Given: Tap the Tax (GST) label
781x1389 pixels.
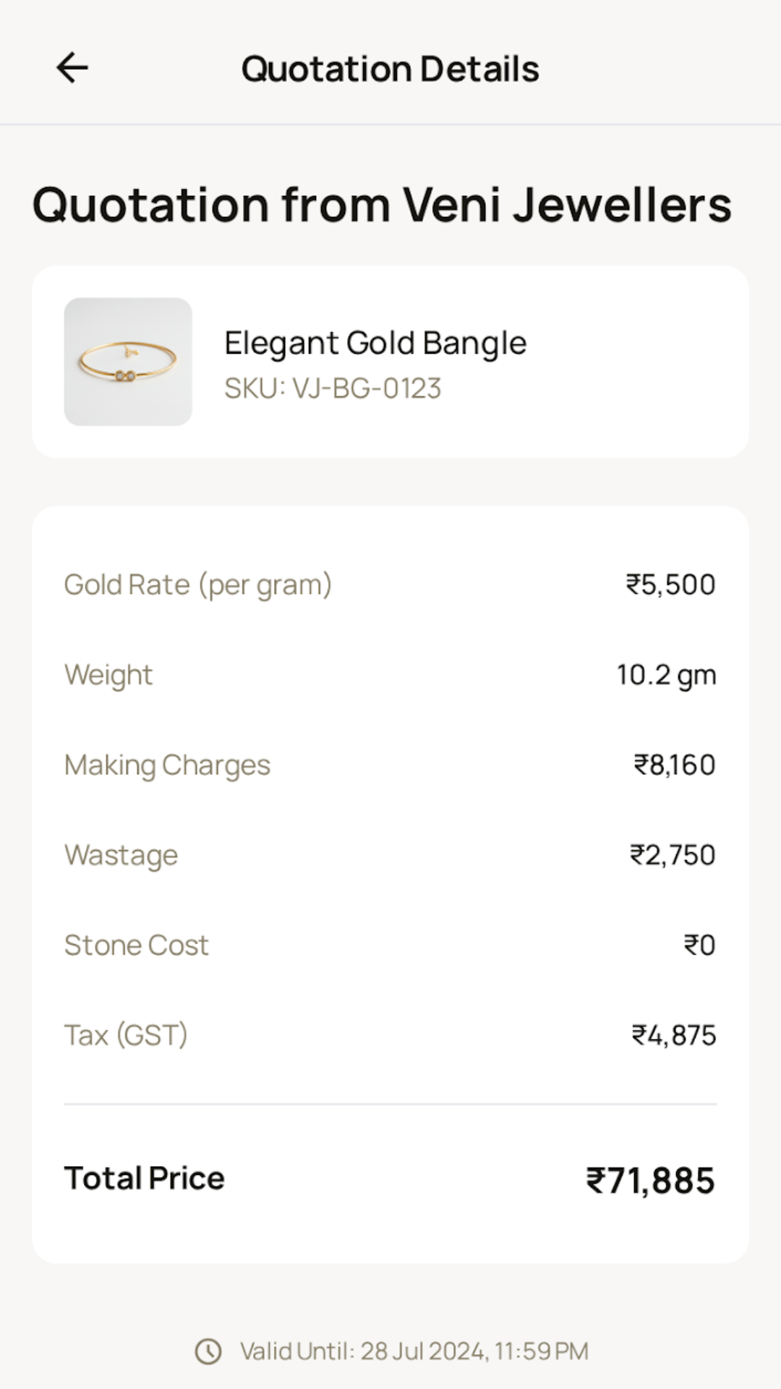Looking at the screenshot, I should (126, 1035).
